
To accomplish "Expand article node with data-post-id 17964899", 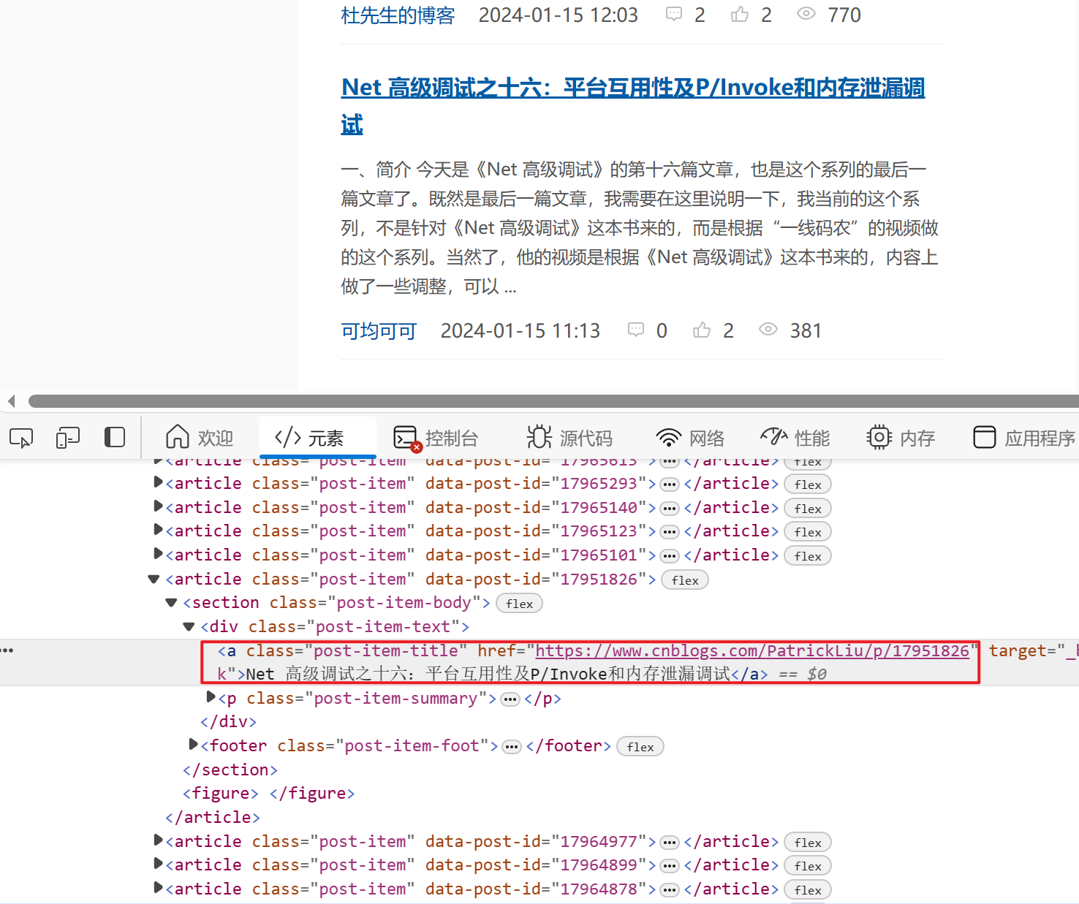I will 158,864.
